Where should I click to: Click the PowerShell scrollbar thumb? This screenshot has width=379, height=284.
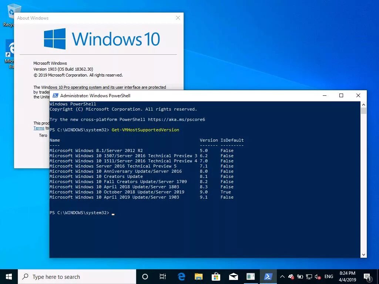tap(363, 111)
